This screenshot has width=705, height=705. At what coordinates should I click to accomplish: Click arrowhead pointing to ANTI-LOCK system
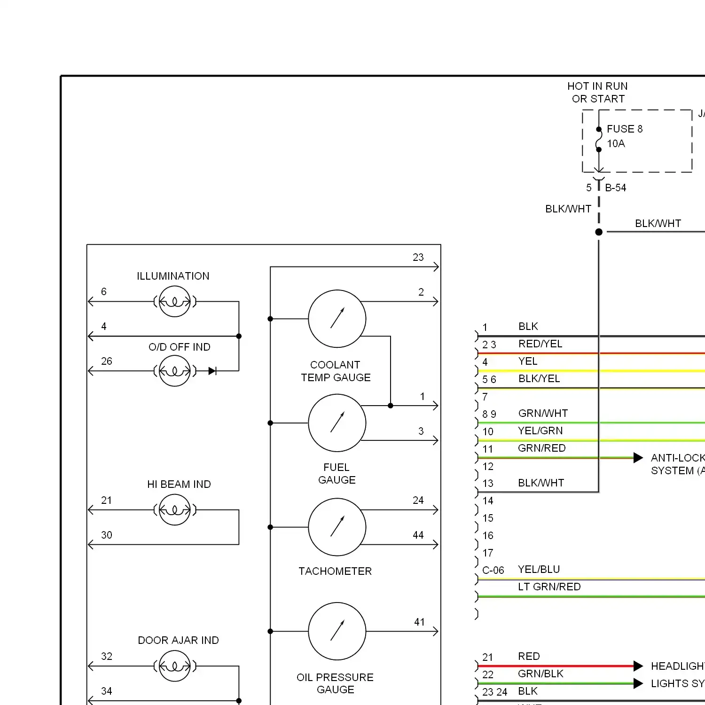coord(638,457)
